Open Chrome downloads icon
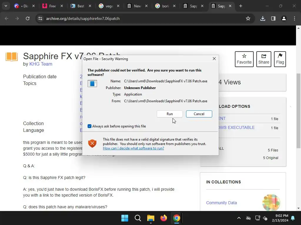Viewport: 301px width, 225px height. coord(263,18)
